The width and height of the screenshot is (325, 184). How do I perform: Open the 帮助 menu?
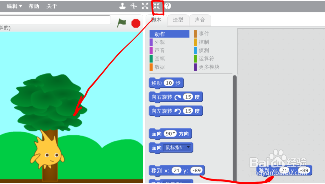pos(34,6)
